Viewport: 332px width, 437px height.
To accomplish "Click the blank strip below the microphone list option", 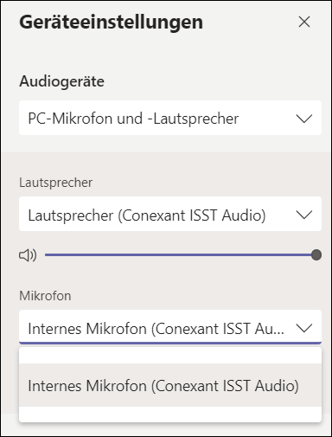I will tap(170, 415).
